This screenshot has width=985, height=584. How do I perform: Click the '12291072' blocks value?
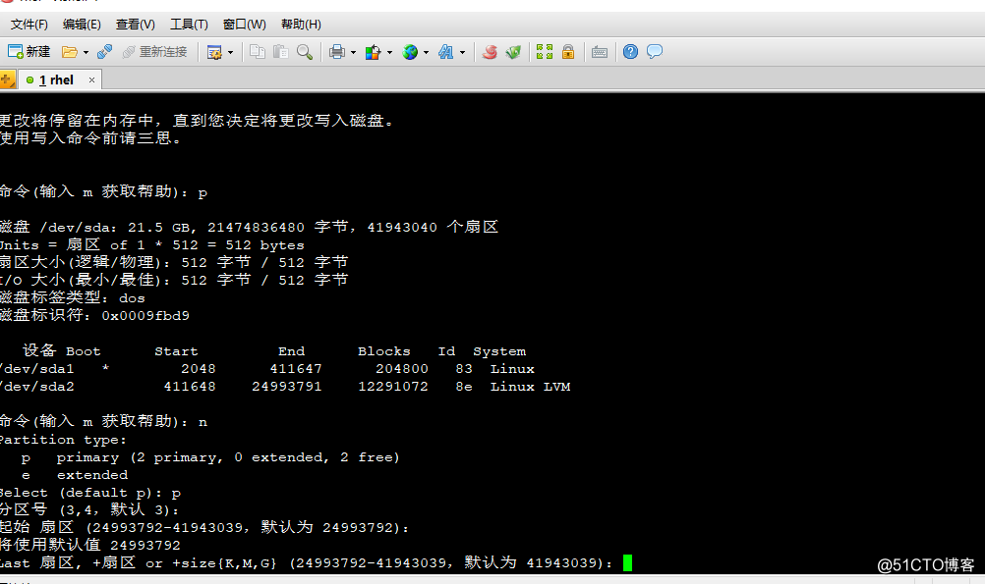pyautogui.click(x=392, y=387)
